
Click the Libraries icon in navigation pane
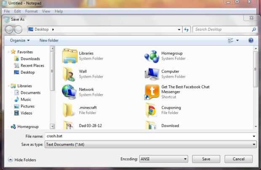pos(13,86)
